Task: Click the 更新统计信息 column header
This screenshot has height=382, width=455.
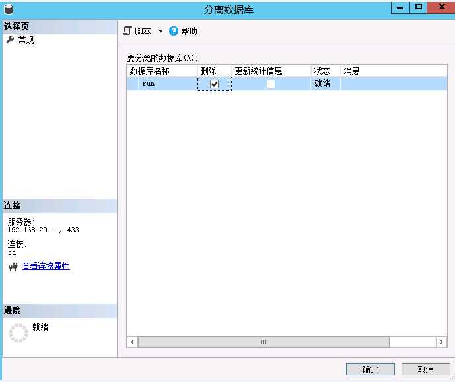Action: [271, 71]
